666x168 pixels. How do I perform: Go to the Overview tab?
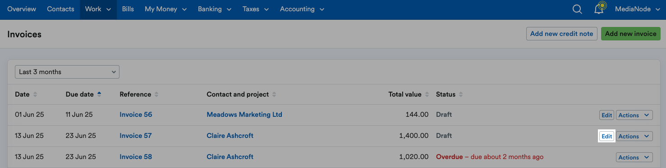click(22, 9)
